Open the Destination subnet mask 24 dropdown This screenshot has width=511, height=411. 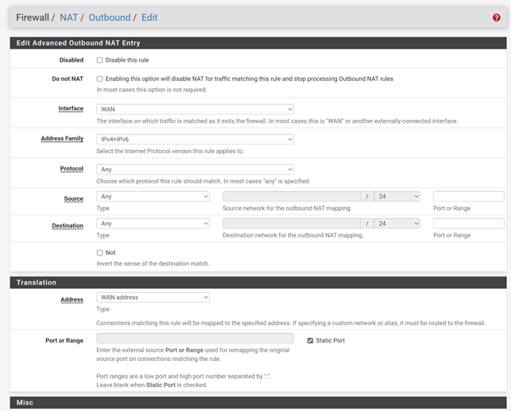(x=397, y=224)
